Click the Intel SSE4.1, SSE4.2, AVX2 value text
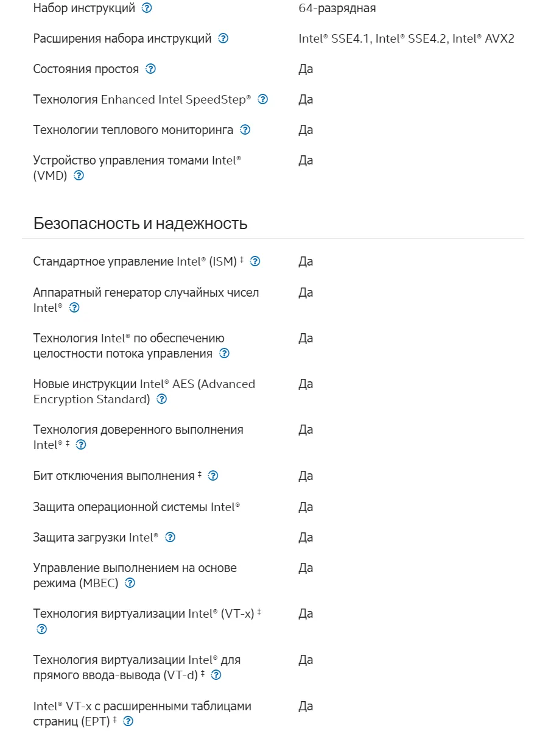The height and width of the screenshot is (731, 548). [406, 39]
